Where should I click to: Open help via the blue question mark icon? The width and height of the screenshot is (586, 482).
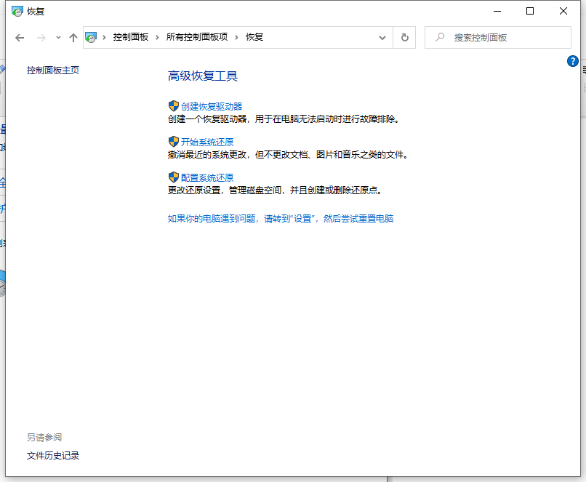pyautogui.click(x=573, y=61)
